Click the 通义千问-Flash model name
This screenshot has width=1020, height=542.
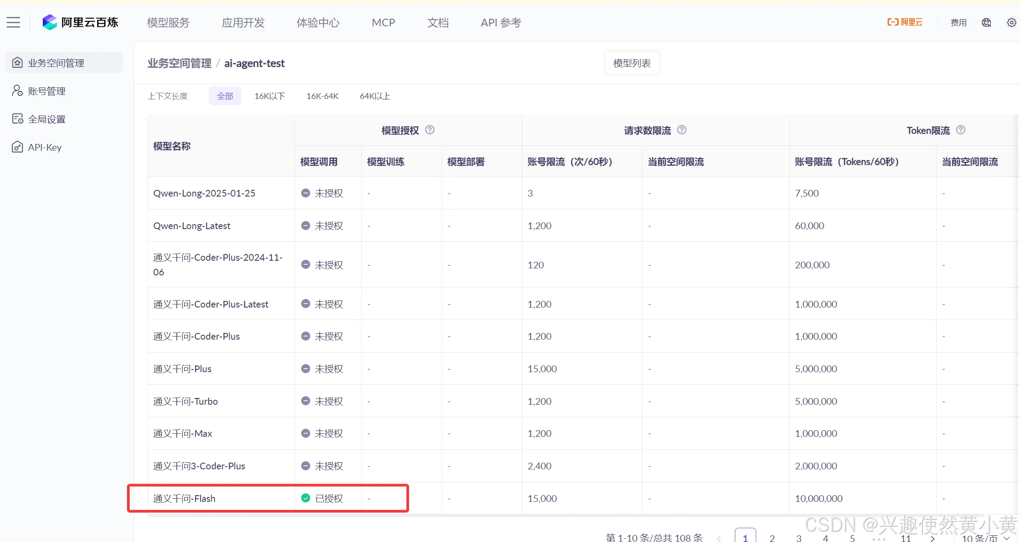184,498
